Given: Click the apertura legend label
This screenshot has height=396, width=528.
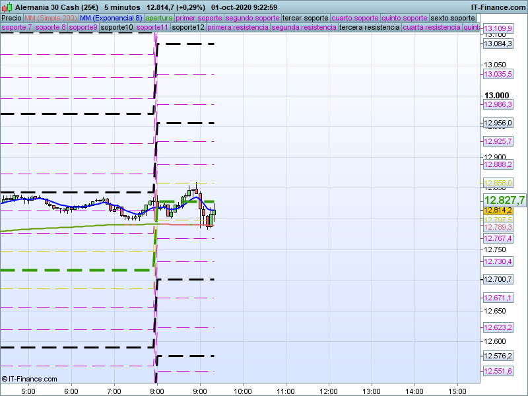Looking at the screenshot, I should [x=159, y=18].
